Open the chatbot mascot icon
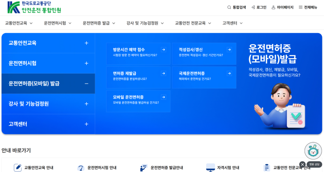 [313, 151]
